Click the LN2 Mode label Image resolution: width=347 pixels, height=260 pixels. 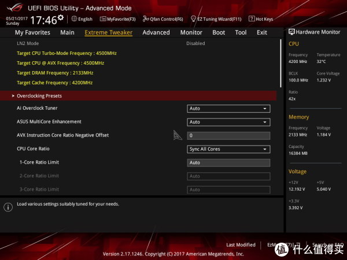click(28, 43)
